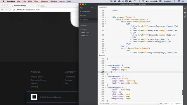Image resolution: width=187 pixels, height=105 pixels.
Task: Open Dropbox icon in menu bar
Action: pos(115,1)
